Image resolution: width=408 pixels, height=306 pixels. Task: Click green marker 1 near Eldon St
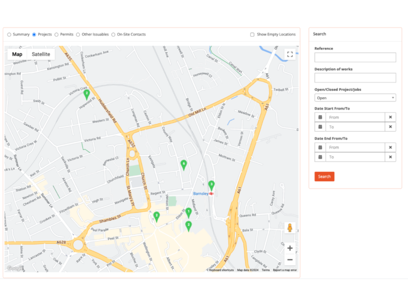(189, 213)
